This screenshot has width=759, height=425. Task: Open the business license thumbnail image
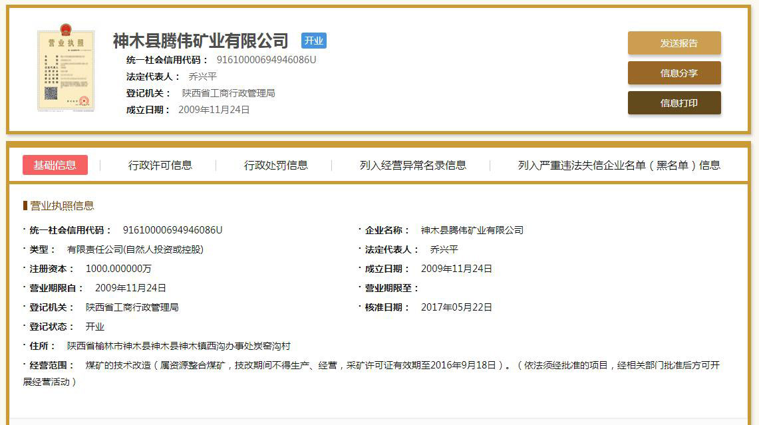point(65,70)
